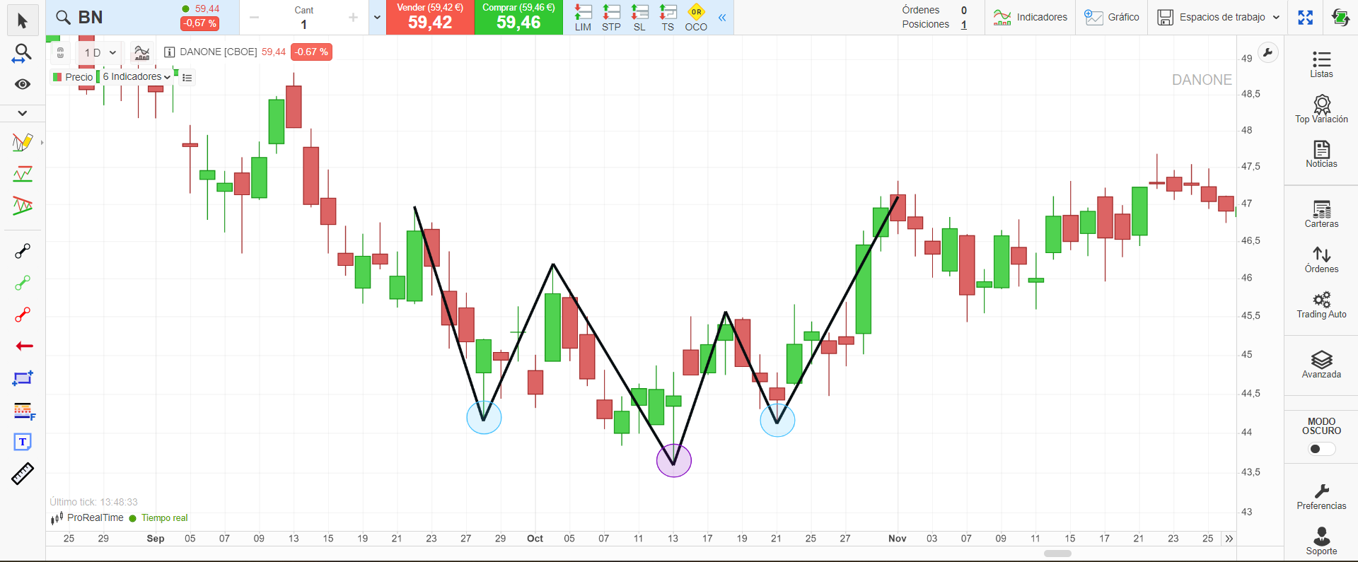Screen dimensions: 1358x562
Task: Open Preferencias settings
Action: click(1321, 496)
